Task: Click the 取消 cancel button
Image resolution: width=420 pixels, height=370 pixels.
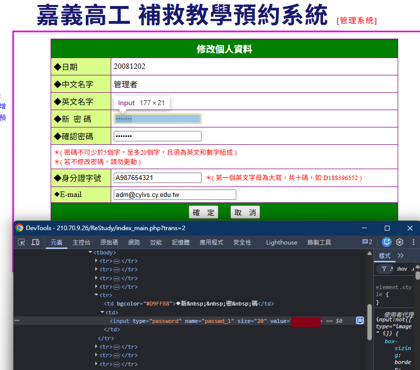Action: coord(245,212)
